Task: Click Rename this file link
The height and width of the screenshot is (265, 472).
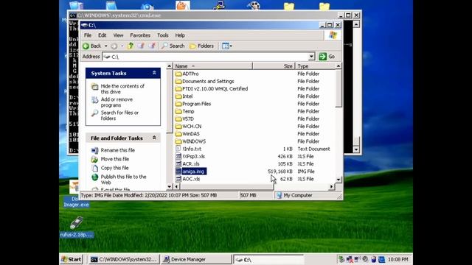Action: pos(118,150)
